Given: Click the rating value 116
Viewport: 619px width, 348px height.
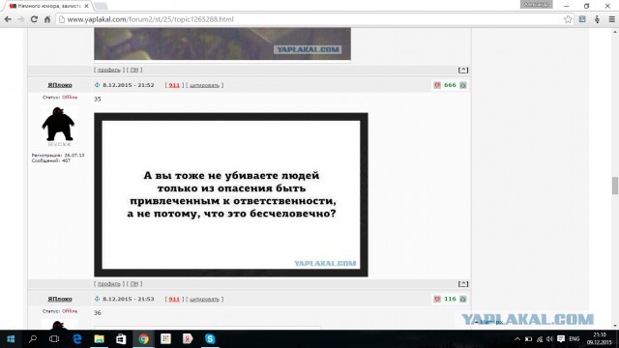Looking at the screenshot, I should click(x=450, y=299).
